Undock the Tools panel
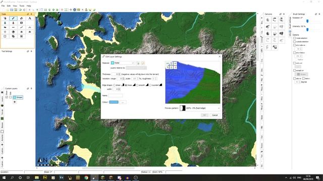Screen dimensions: 323x181 click(x=28, y=14)
